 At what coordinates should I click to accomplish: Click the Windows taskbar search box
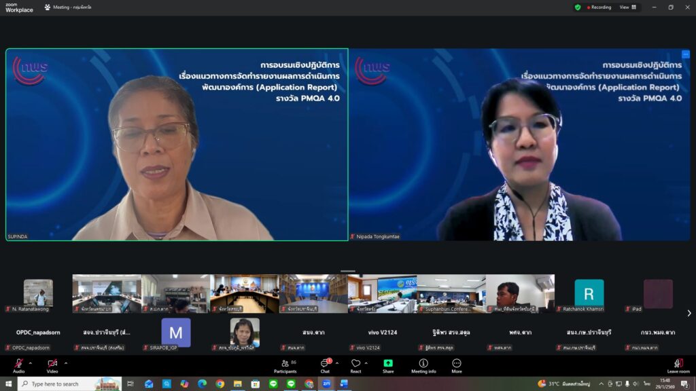pos(68,384)
